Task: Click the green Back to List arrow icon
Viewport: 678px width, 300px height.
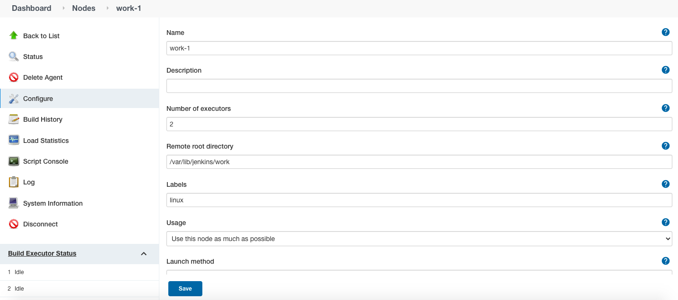Action: [14, 35]
